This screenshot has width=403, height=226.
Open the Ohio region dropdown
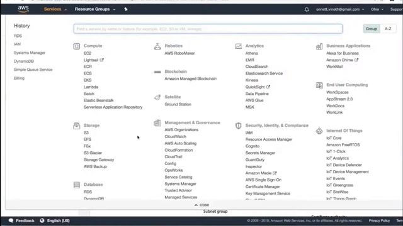tap(377, 9)
